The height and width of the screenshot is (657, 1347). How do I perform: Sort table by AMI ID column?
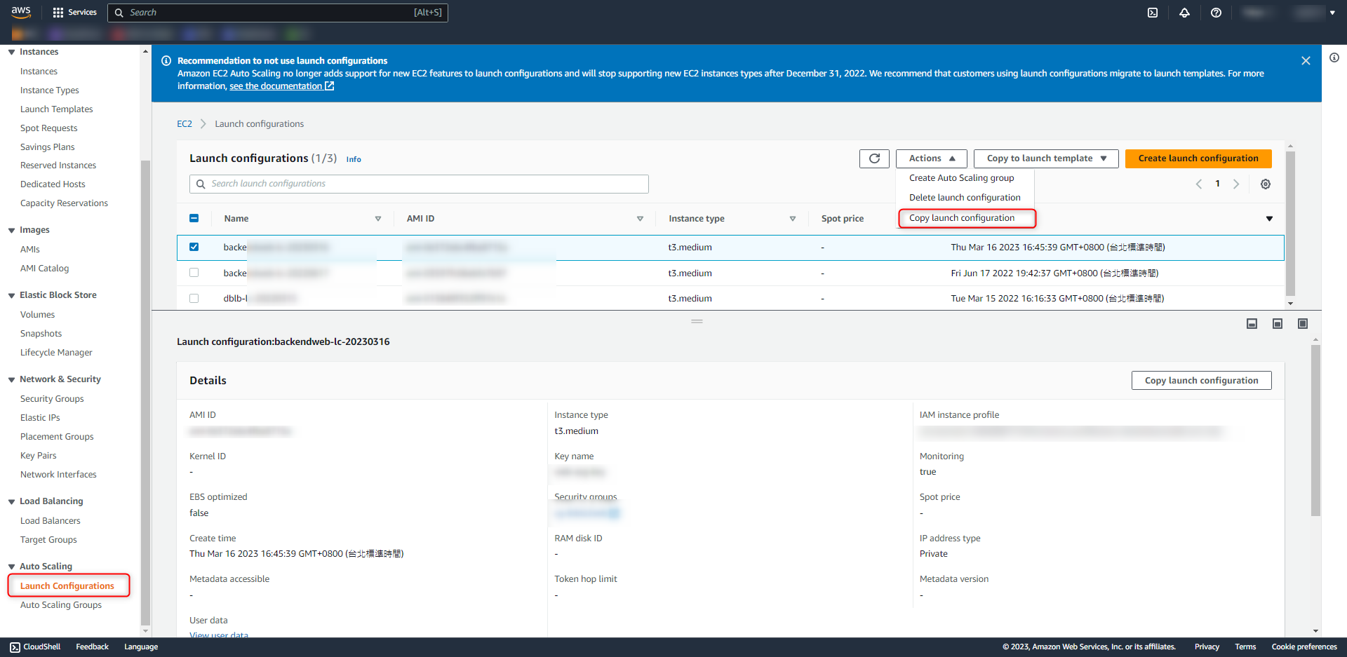640,219
